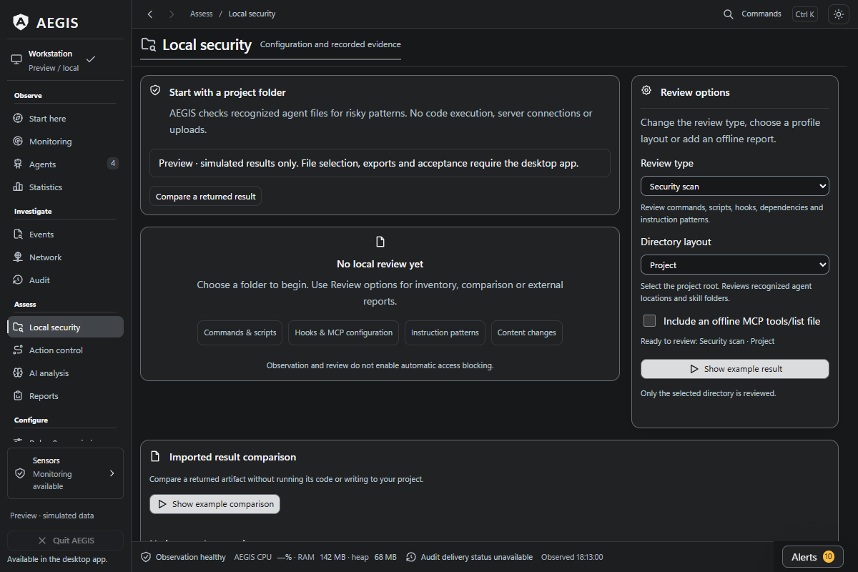Open Statistics in sidebar
The image size is (858, 572).
[x=65, y=187]
